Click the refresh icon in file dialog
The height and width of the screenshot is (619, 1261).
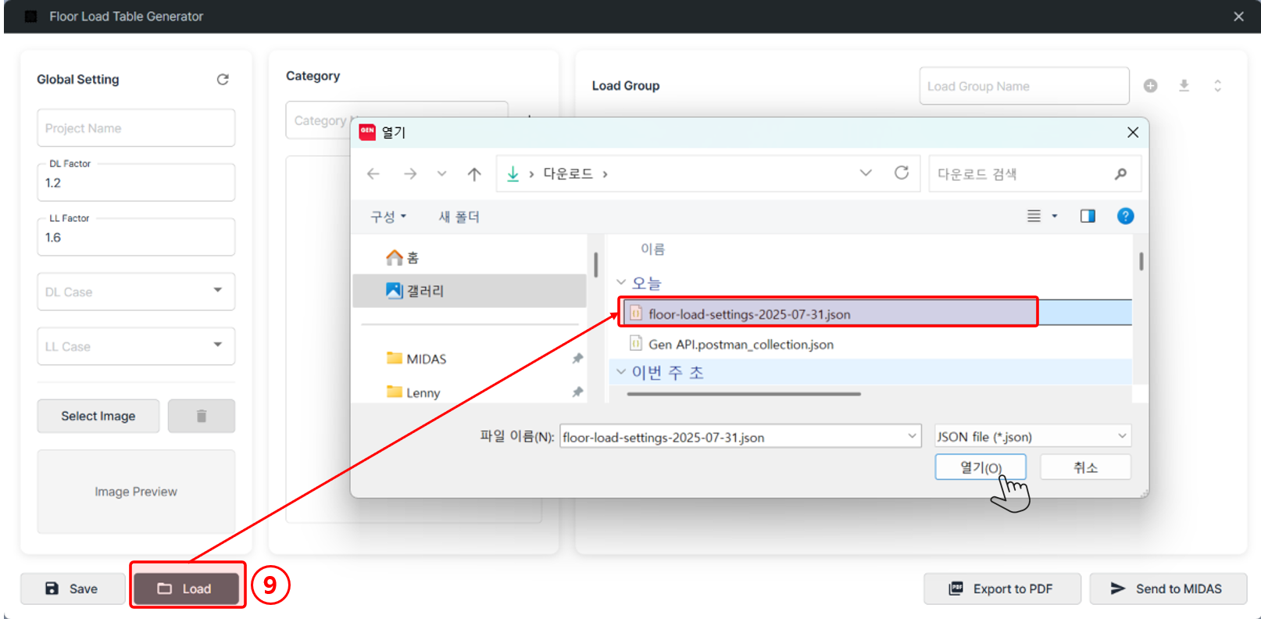[x=901, y=173]
